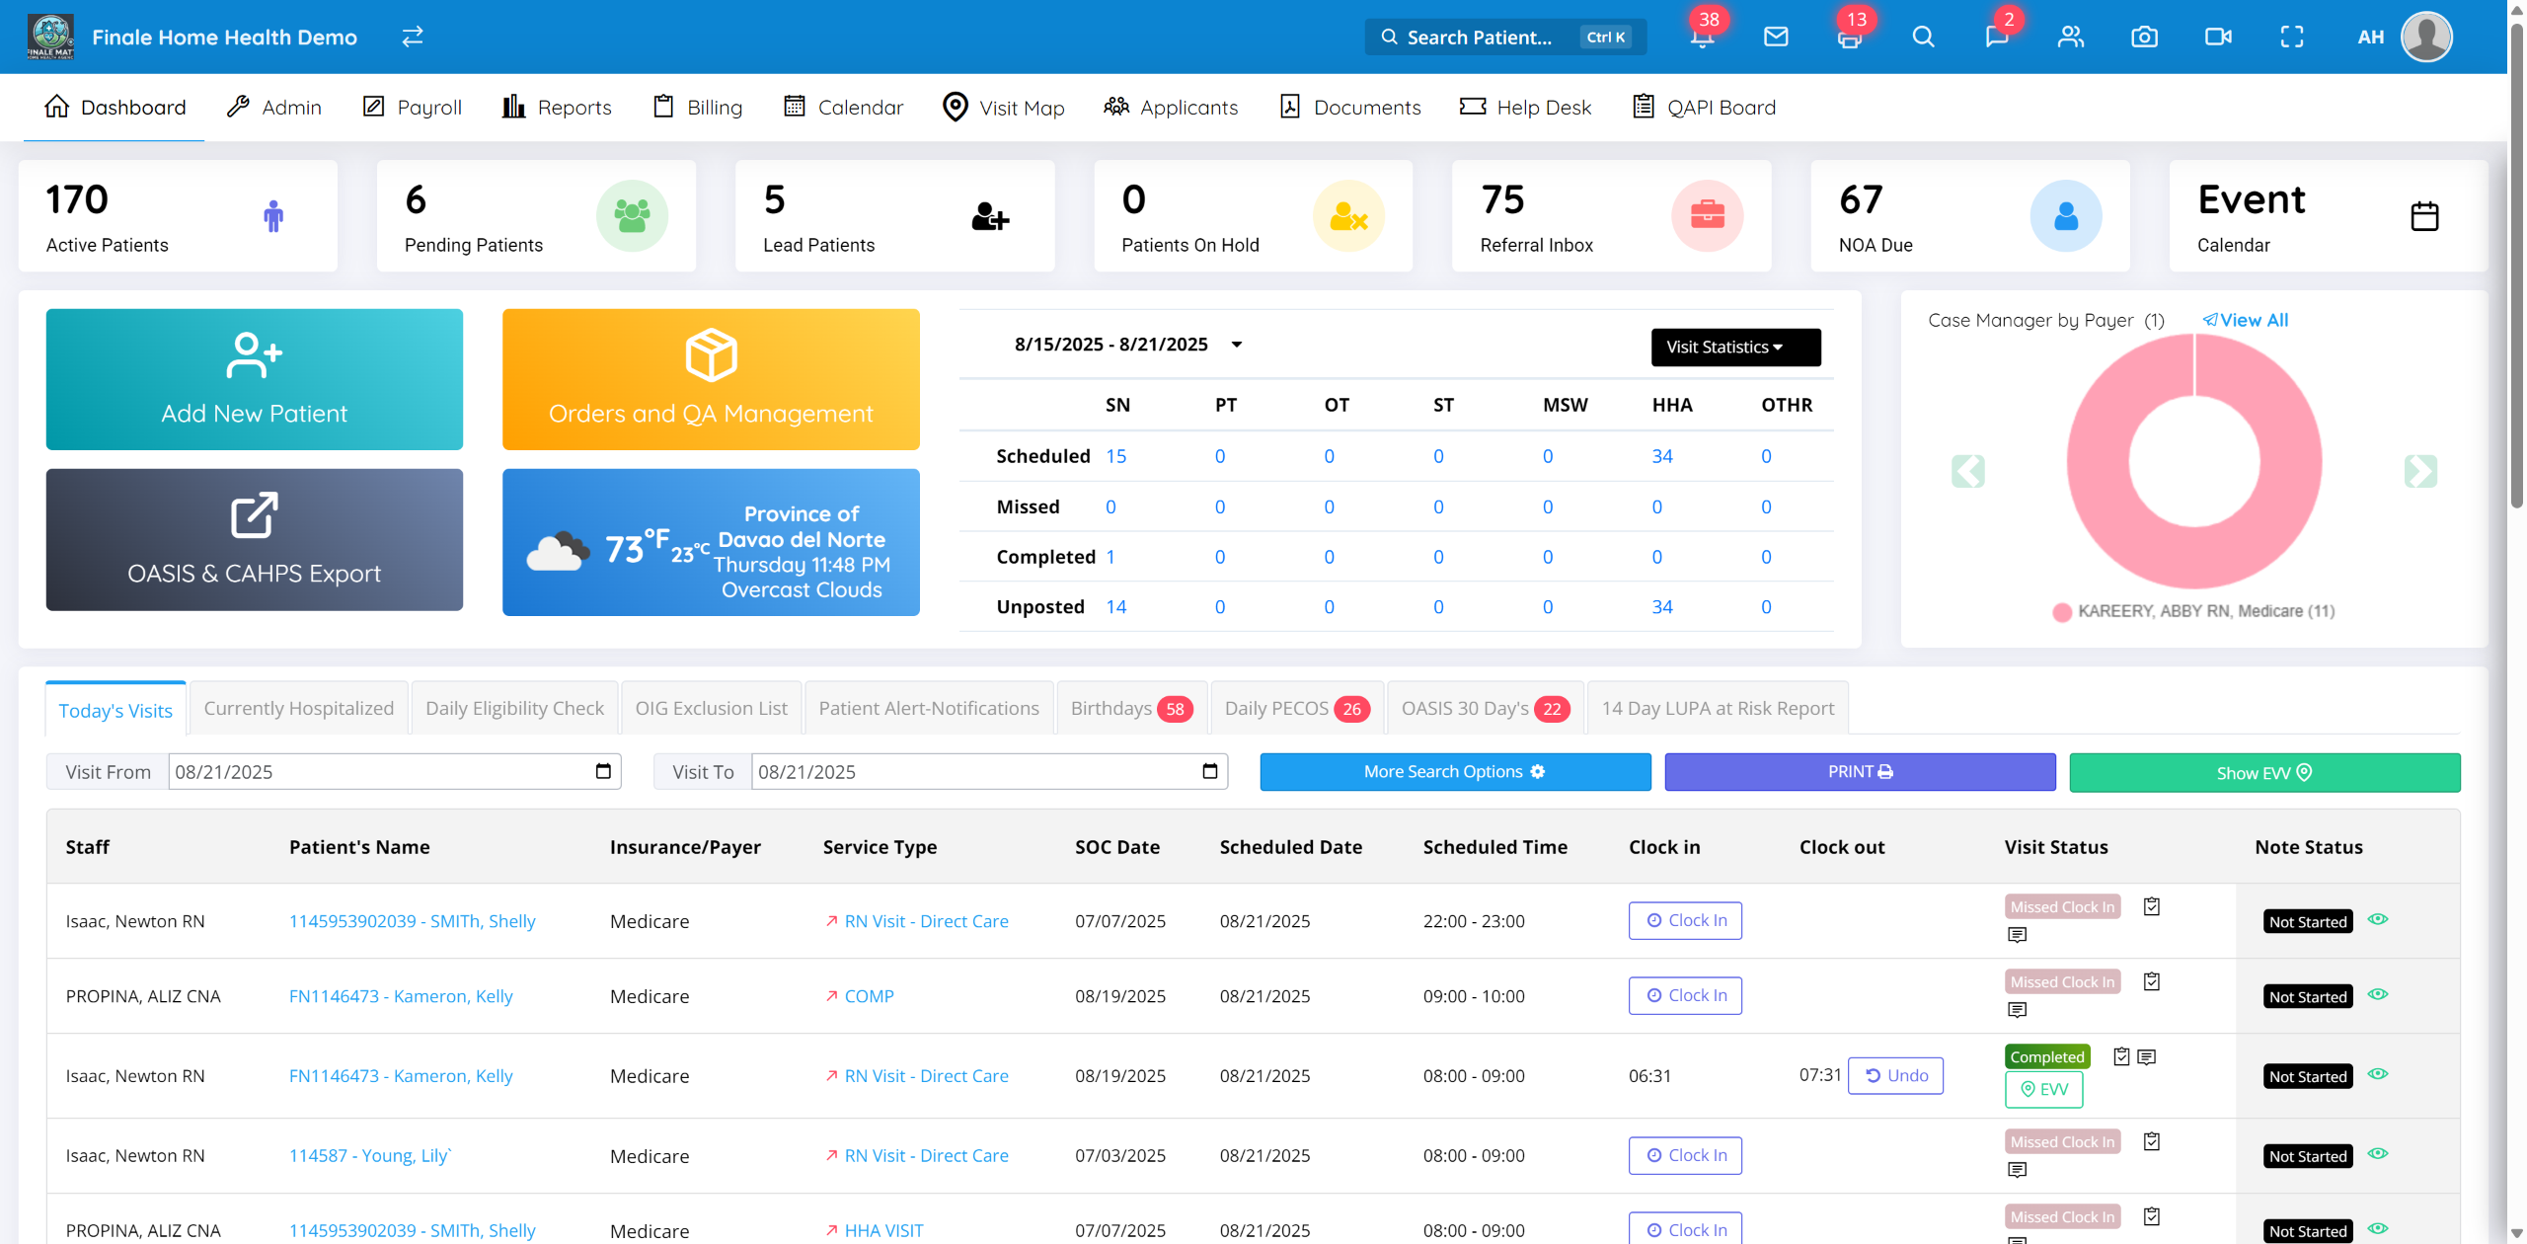Click the camera icon in header
Image resolution: width=2527 pixels, height=1244 pixels.
point(2144,38)
